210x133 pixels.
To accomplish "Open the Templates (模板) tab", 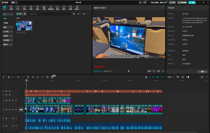I will [70, 8].
